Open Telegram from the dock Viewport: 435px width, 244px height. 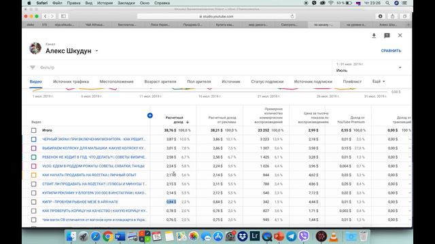292,237
